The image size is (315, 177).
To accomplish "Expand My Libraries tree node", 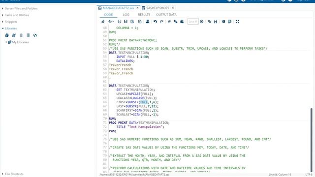I will click(6, 42).
